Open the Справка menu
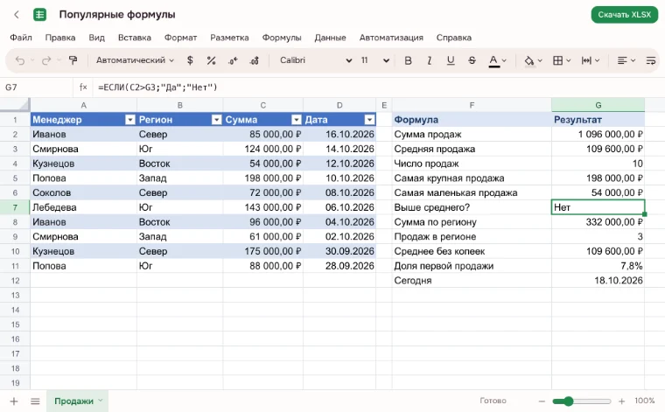 coord(454,38)
